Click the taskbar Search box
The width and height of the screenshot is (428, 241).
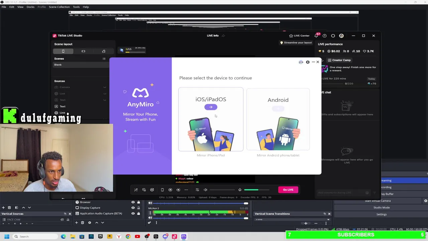click(35, 237)
